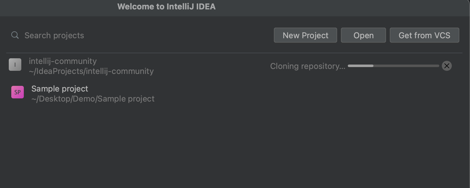Click the ~/Desktop/Demo/Sample project path

(93, 99)
